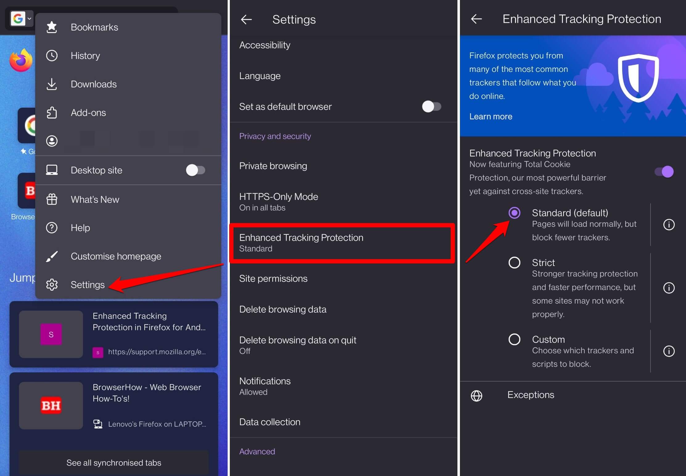
Task: Open Add-ons puzzle piece icon
Action: [x=52, y=113]
